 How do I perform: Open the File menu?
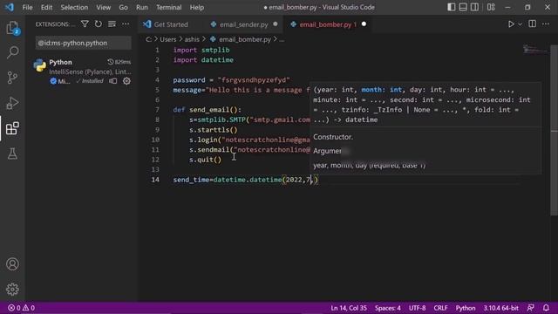tap(27, 7)
